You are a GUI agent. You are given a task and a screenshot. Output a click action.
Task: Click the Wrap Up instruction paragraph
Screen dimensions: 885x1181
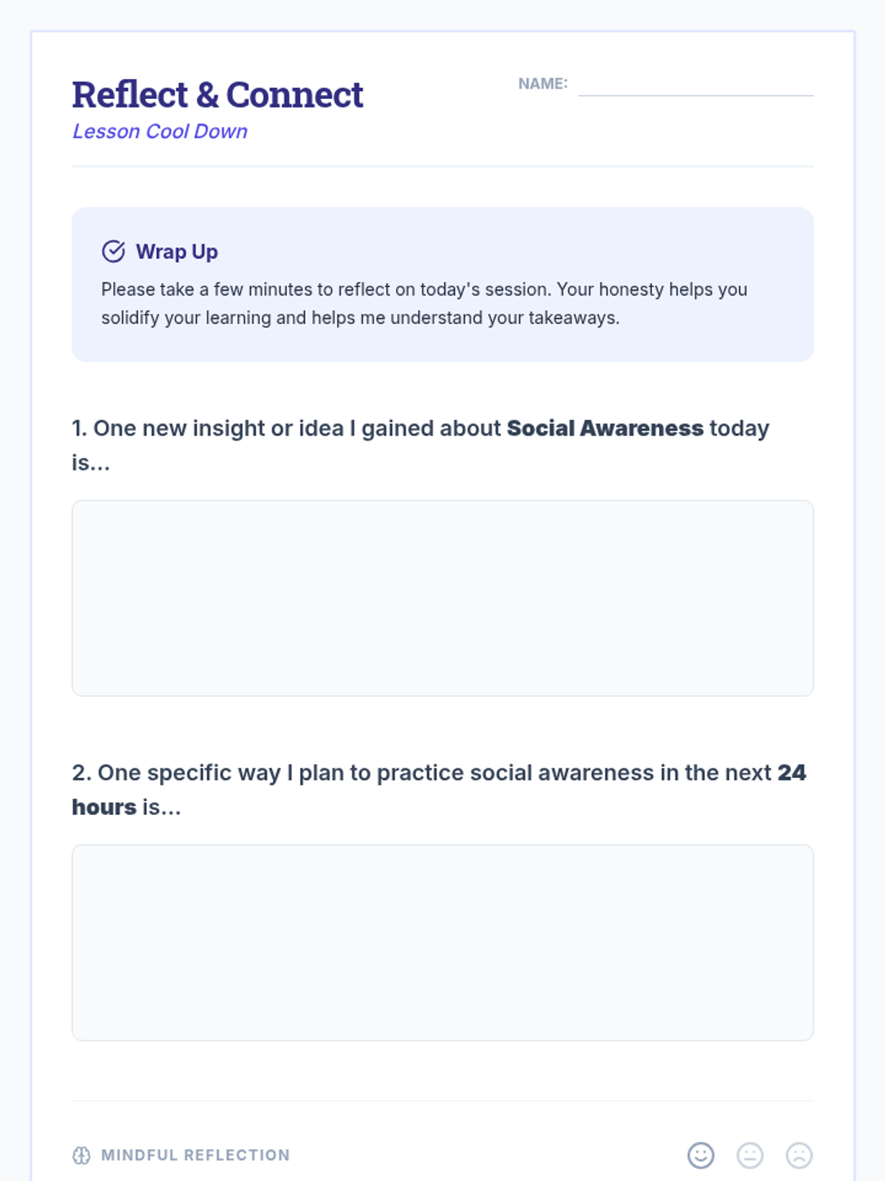pyautogui.click(x=424, y=303)
